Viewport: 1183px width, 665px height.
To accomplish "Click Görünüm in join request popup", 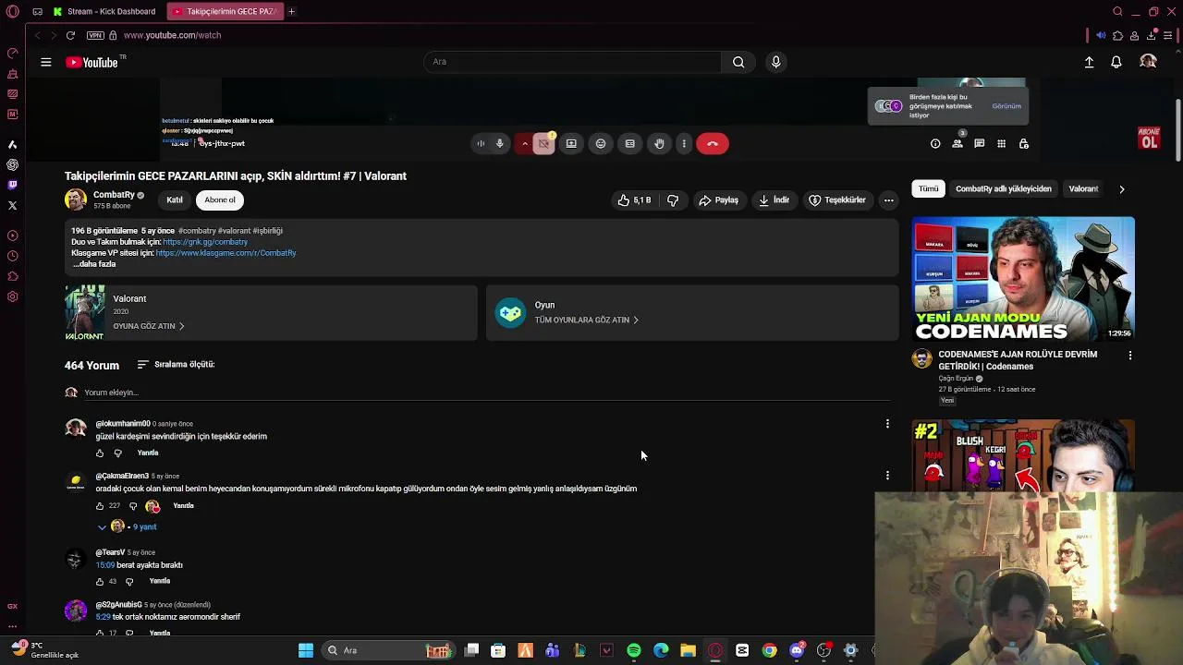I will pos(1006,106).
